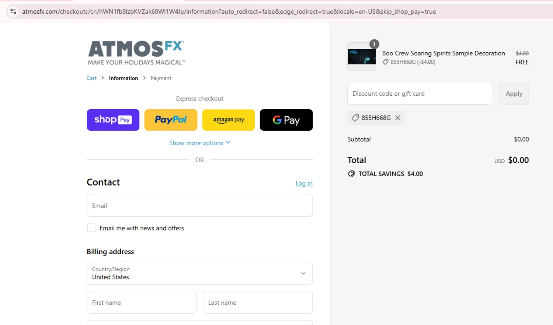Viewport: 553px width, 325px height.
Task: Check out with Amazon Pay
Action: coord(229,120)
